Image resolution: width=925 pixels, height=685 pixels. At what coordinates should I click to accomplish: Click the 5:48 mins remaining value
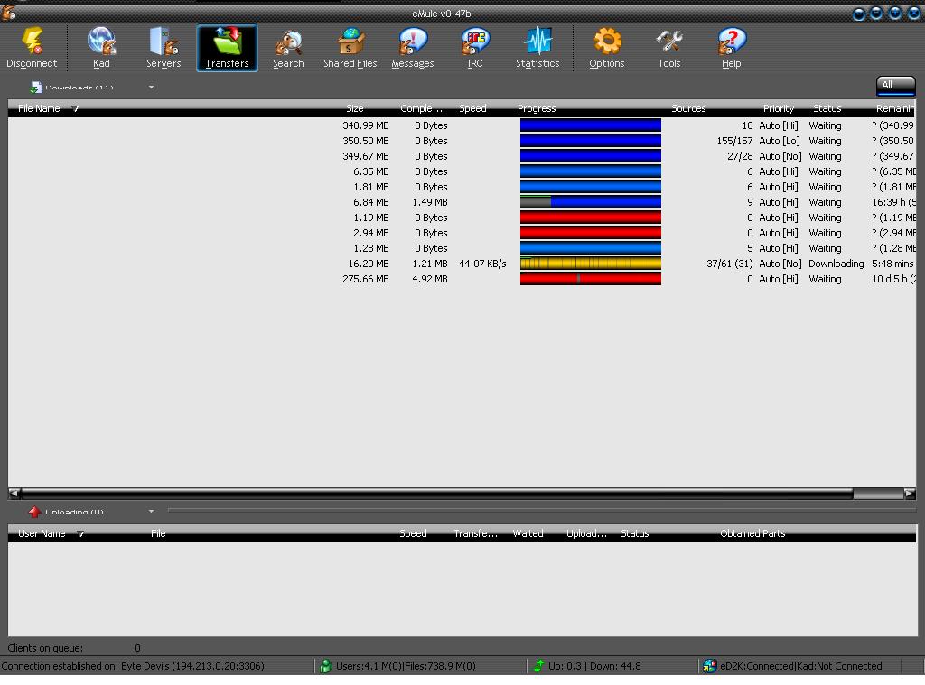(x=892, y=264)
